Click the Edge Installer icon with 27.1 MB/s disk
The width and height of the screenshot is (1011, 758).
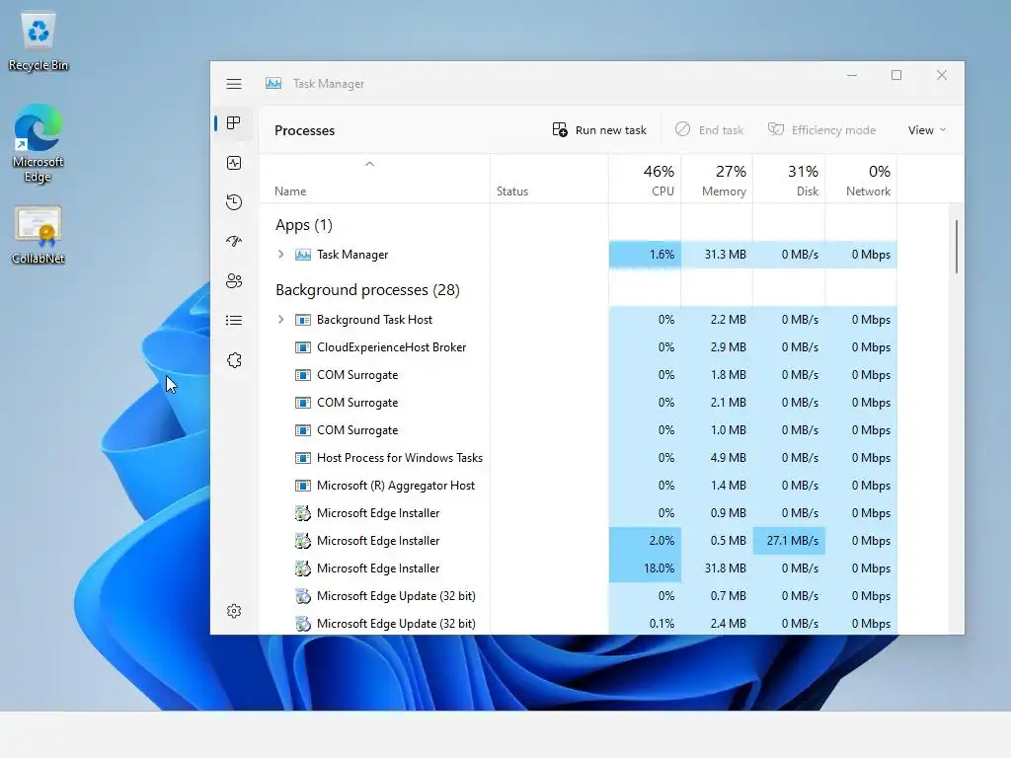click(302, 540)
